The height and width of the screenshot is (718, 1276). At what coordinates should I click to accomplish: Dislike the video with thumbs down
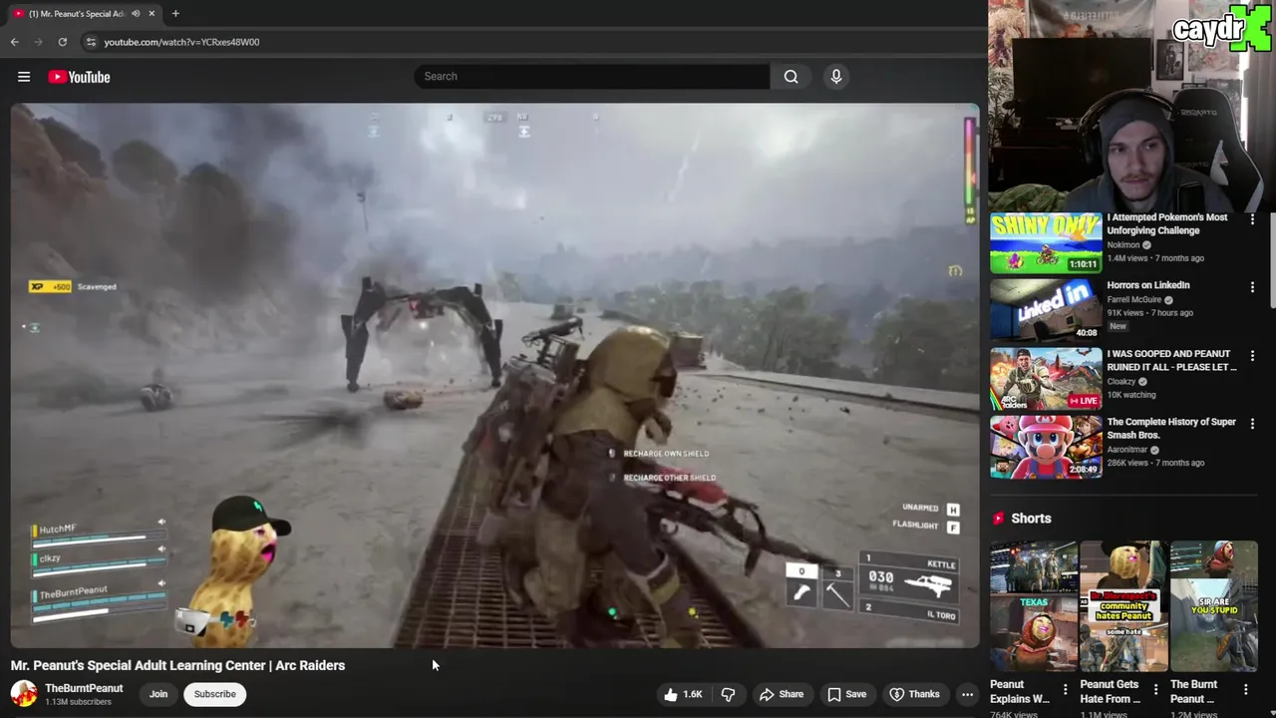coord(729,694)
